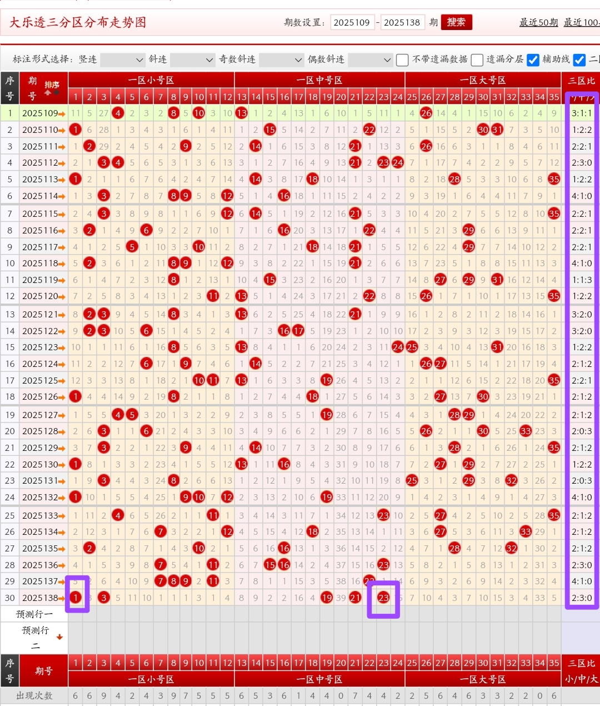Click the orange arrow next to period 2025123
The width and height of the screenshot is (600, 706).
pyautogui.click(x=62, y=348)
